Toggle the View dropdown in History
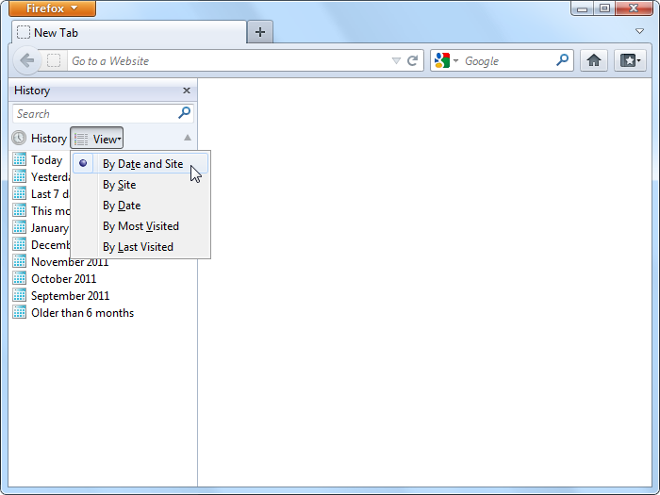The height and width of the screenshot is (495, 660). click(97, 139)
